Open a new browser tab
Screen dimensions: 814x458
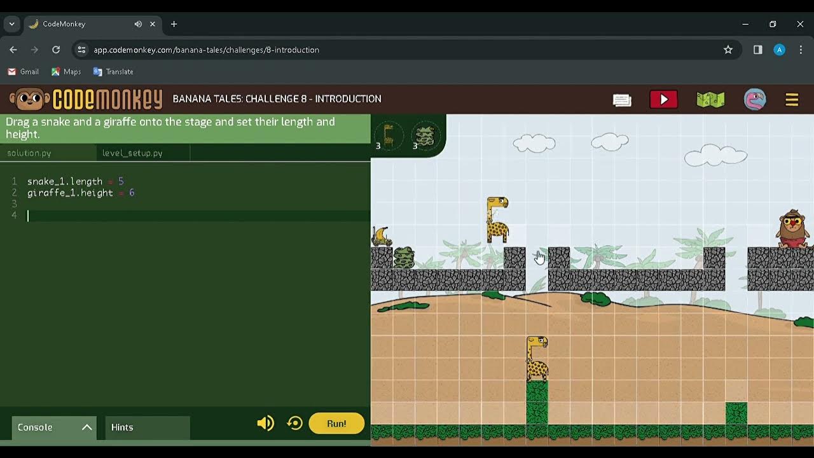click(174, 24)
